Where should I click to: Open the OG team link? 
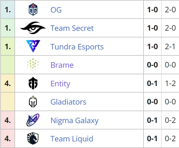tap(56, 10)
